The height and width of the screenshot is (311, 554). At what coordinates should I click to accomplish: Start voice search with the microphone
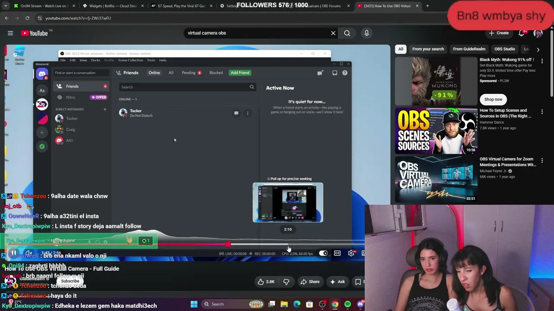click(367, 33)
